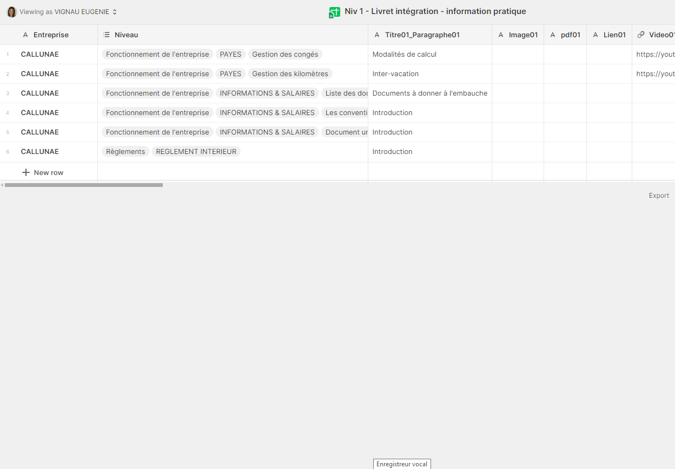Select the Gestion des kilomètres tag
Image resolution: width=675 pixels, height=469 pixels.
pyautogui.click(x=290, y=74)
